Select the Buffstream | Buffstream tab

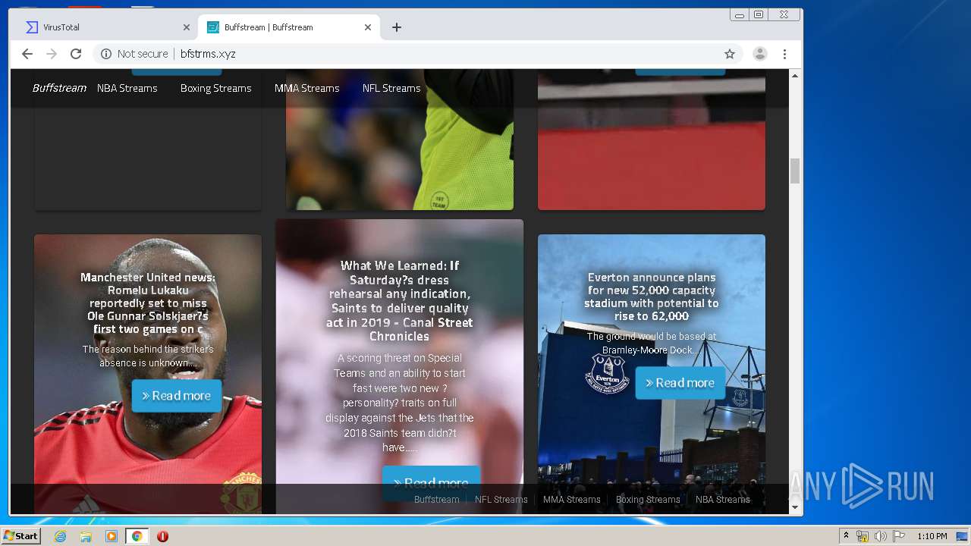pyautogui.click(x=288, y=27)
